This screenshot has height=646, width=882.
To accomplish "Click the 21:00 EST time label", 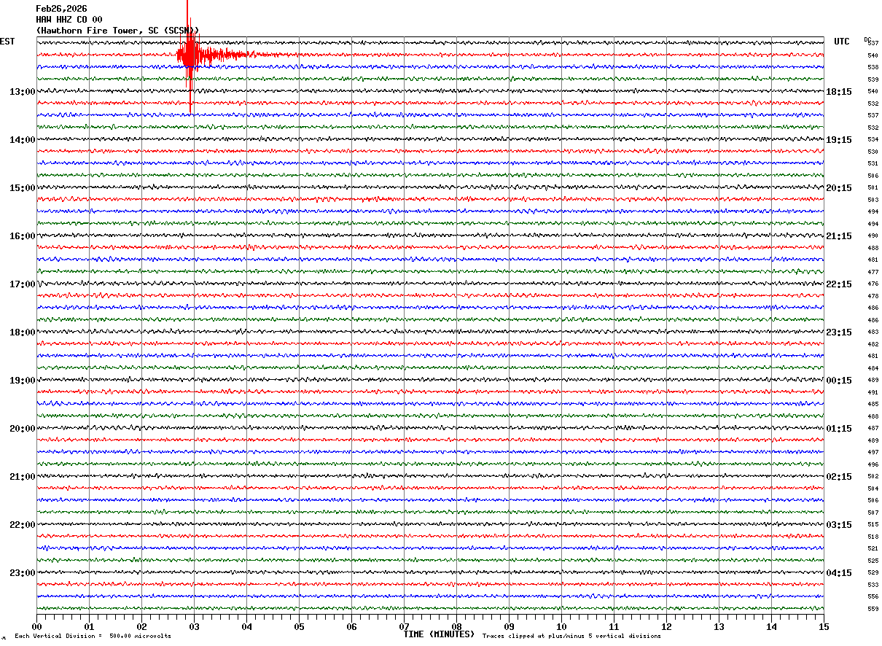I will coord(22,477).
